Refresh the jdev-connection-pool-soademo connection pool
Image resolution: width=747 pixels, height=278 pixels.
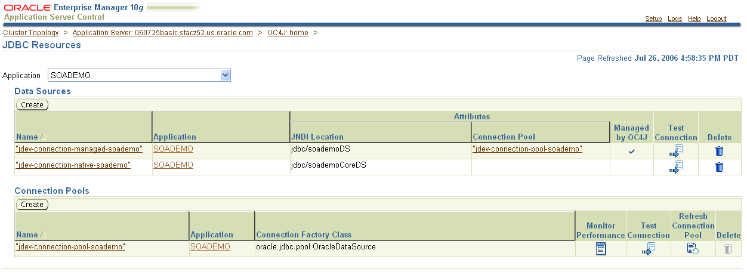(693, 249)
